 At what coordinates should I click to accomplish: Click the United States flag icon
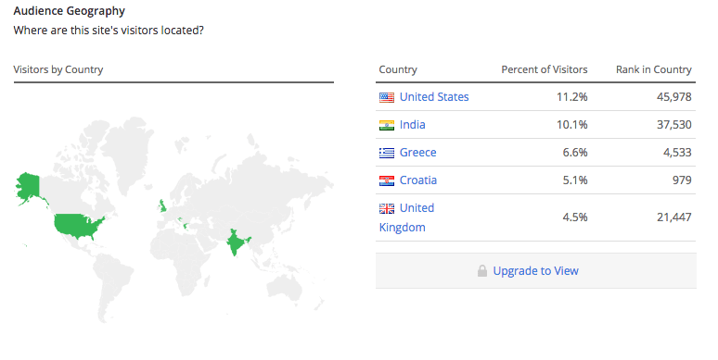click(387, 97)
